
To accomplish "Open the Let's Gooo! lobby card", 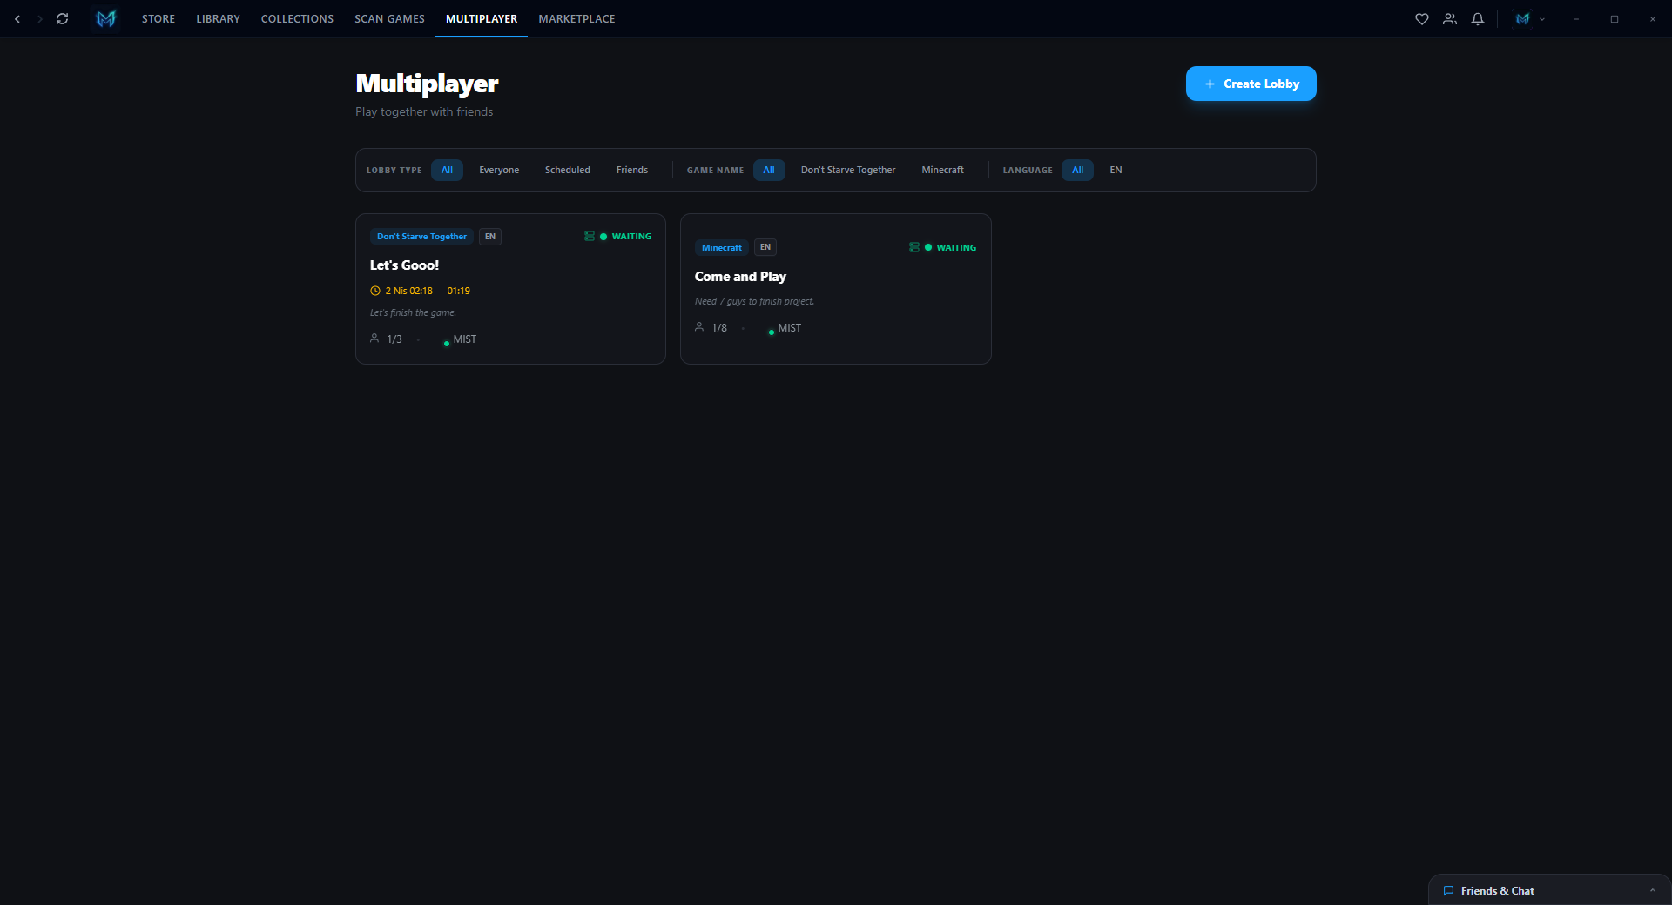I will [x=510, y=289].
